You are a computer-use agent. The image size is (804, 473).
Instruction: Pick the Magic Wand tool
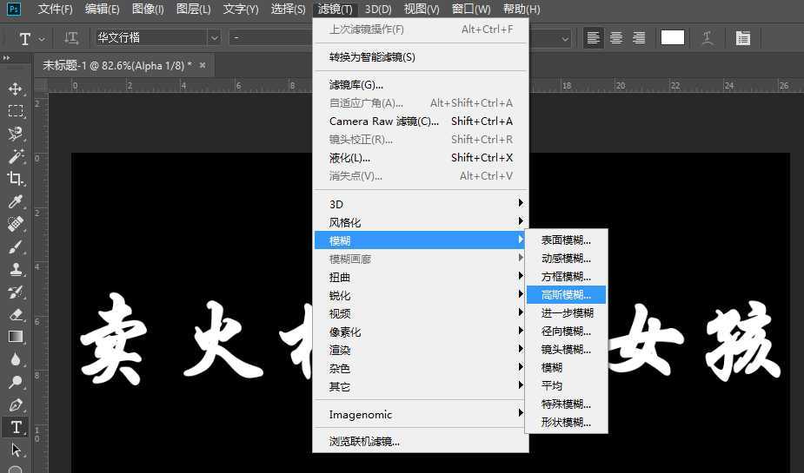(x=16, y=156)
